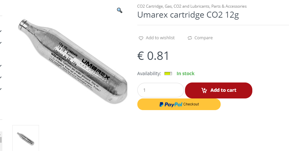Viewport: 289px width, 151px height.
Task: Click the Umarex cartridge CO2 12g title
Action: point(188,15)
